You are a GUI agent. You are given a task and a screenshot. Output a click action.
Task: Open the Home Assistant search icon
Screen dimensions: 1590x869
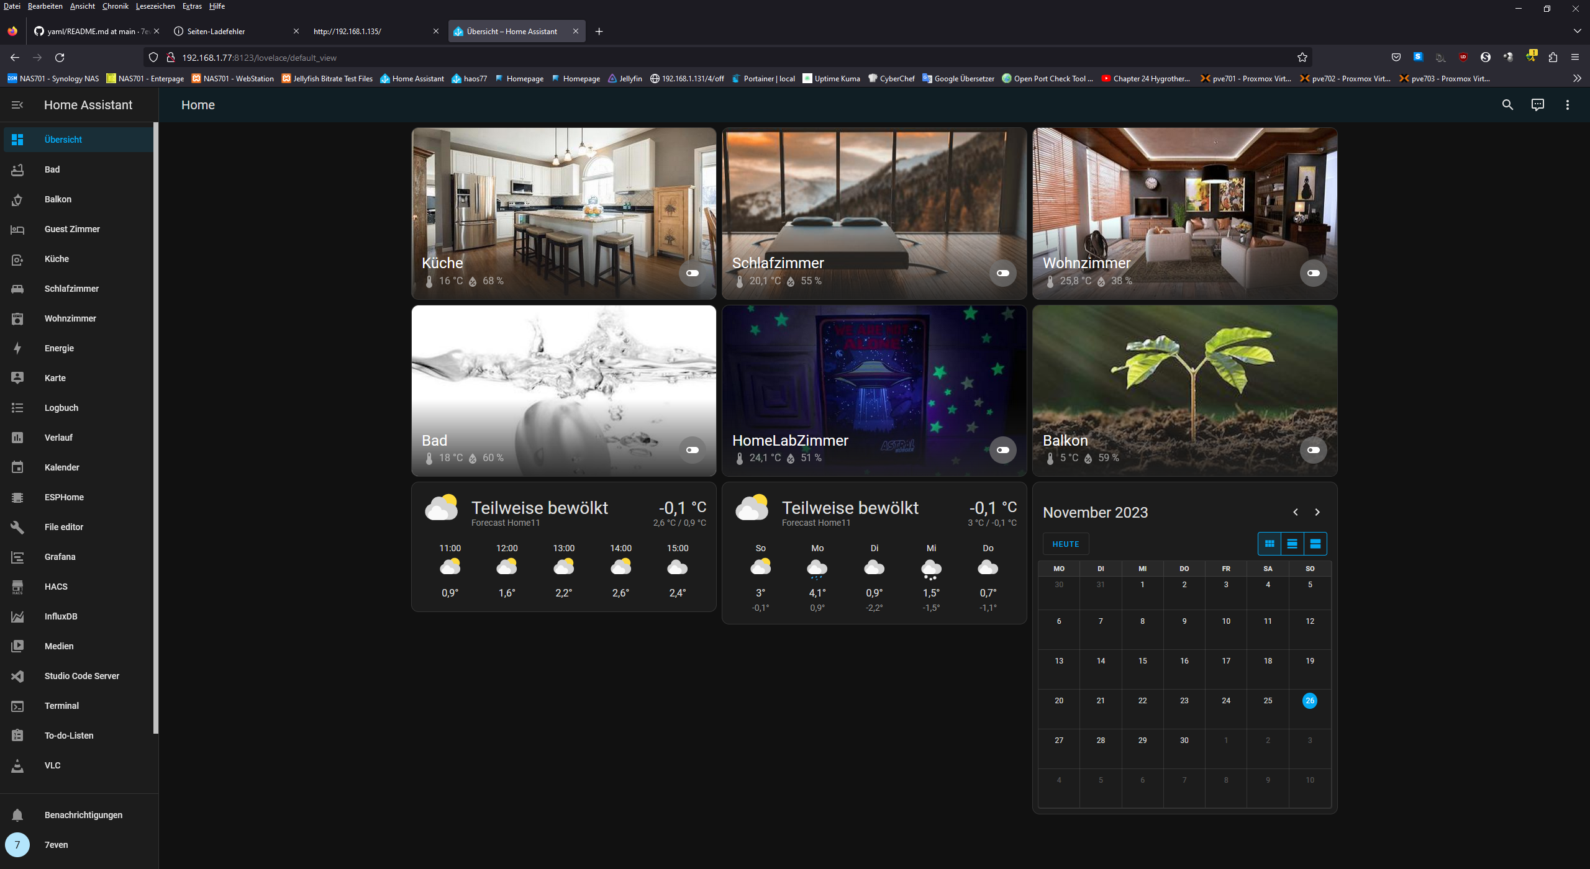click(1507, 105)
